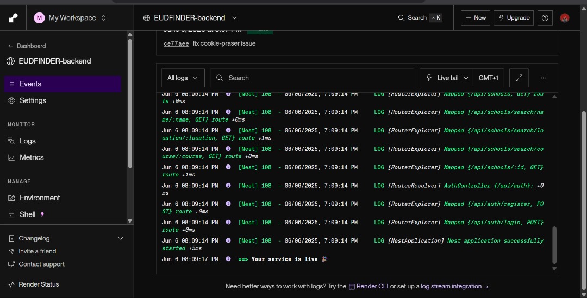Click the log panel scroll down arrow
The height and width of the screenshot is (298, 587).
(x=554, y=269)
